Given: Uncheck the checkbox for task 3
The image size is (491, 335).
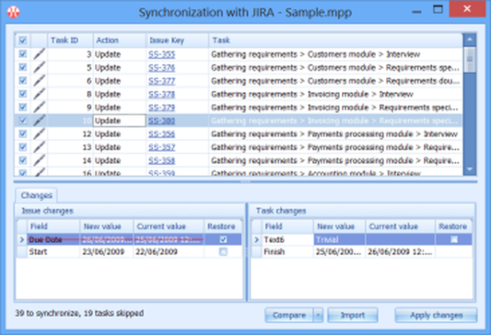Looking at the screenshot, I should tap(23, 54).
